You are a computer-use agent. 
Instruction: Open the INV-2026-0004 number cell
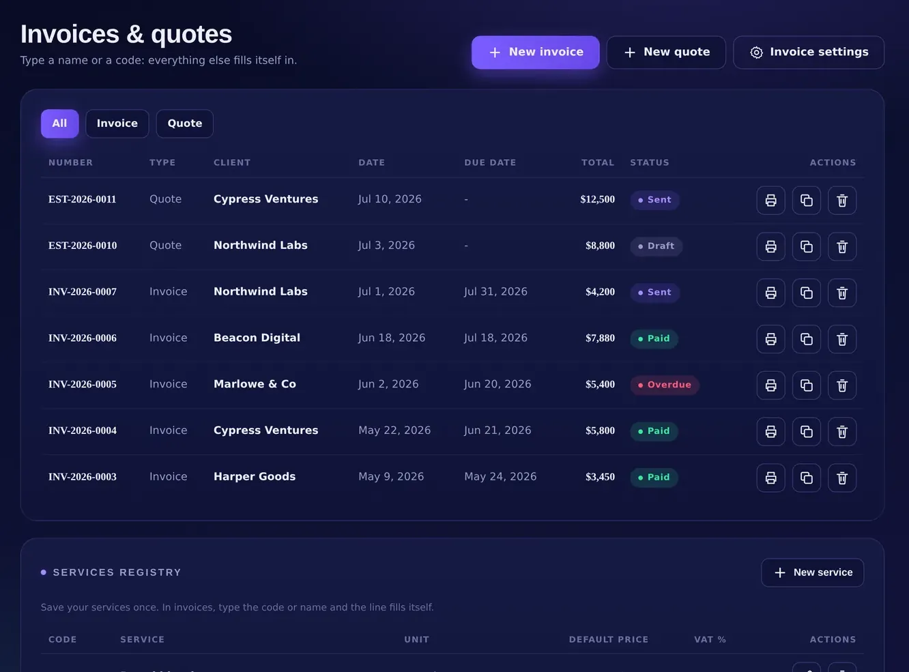(x=83, y=430)
